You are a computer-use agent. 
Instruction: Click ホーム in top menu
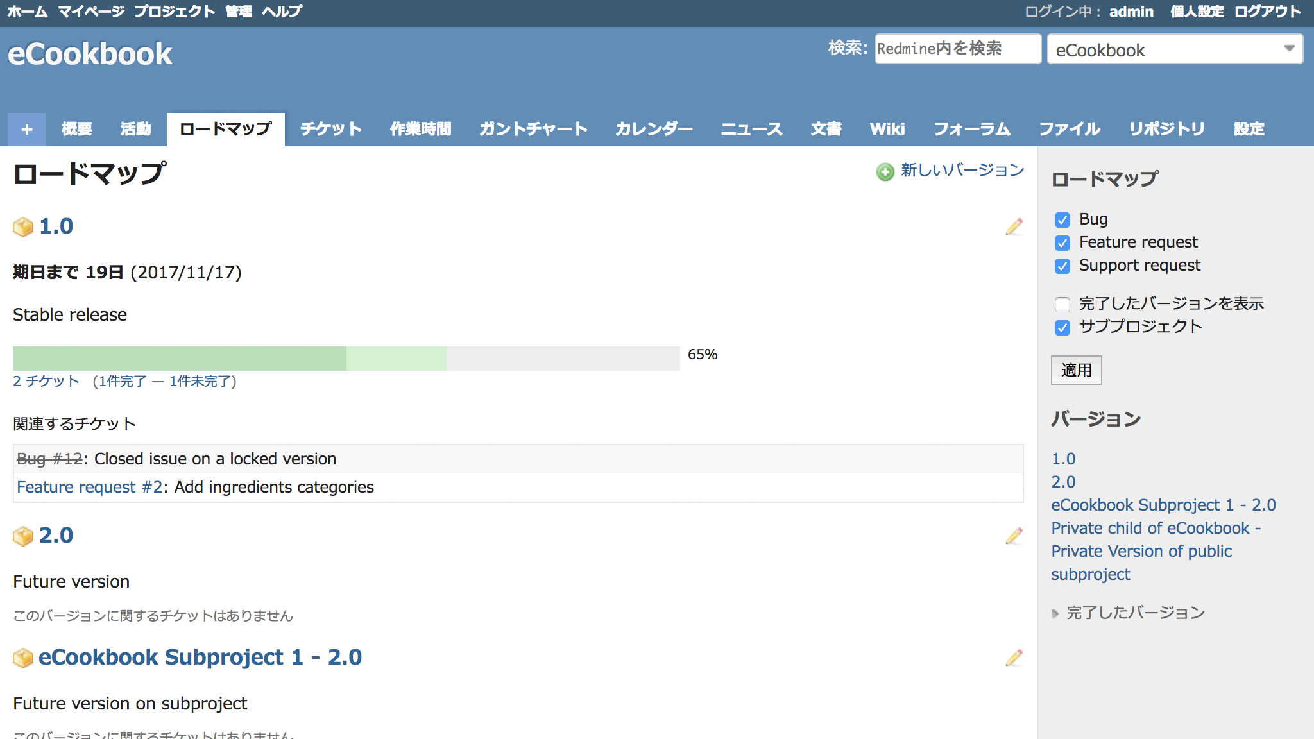pyautogui.click(x=28, y=12)
